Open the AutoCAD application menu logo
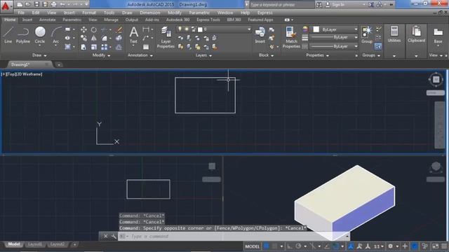This screenshot has width=449, height=252. [6, 6]
